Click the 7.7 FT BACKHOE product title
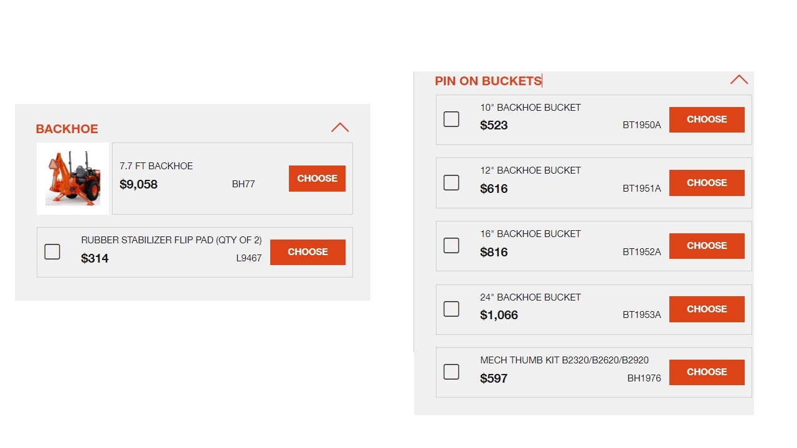Viewport: 797px width, 448px height. (156, 166)
